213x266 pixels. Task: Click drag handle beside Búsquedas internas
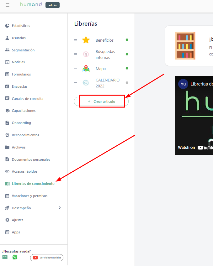[x=75, y=54]
